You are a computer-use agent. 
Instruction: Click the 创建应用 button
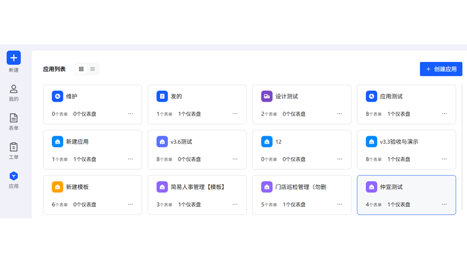[441, 69]
